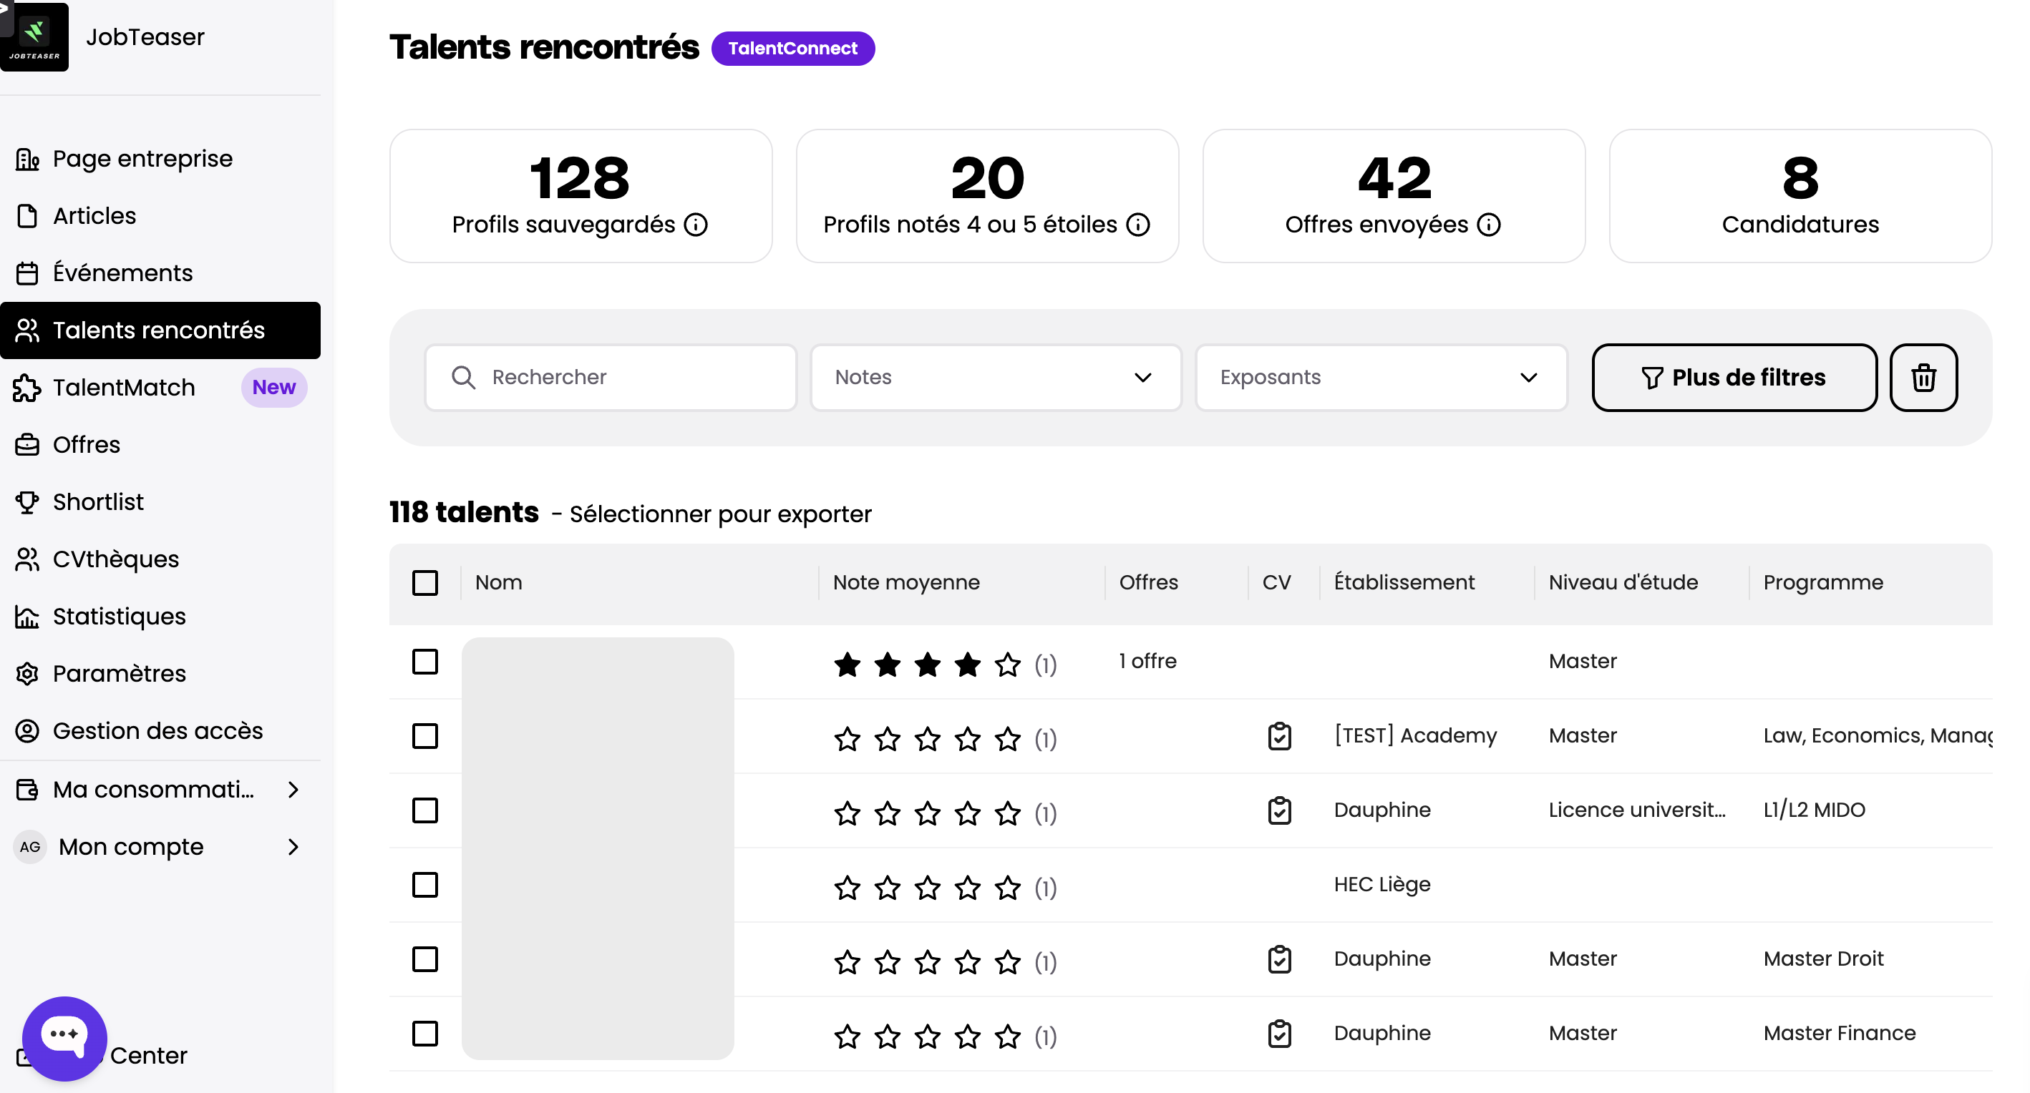This screenshot has height=1093, width=2030.
Task: Open the Exposants filter dropdown
Action: coord(1381,377)
